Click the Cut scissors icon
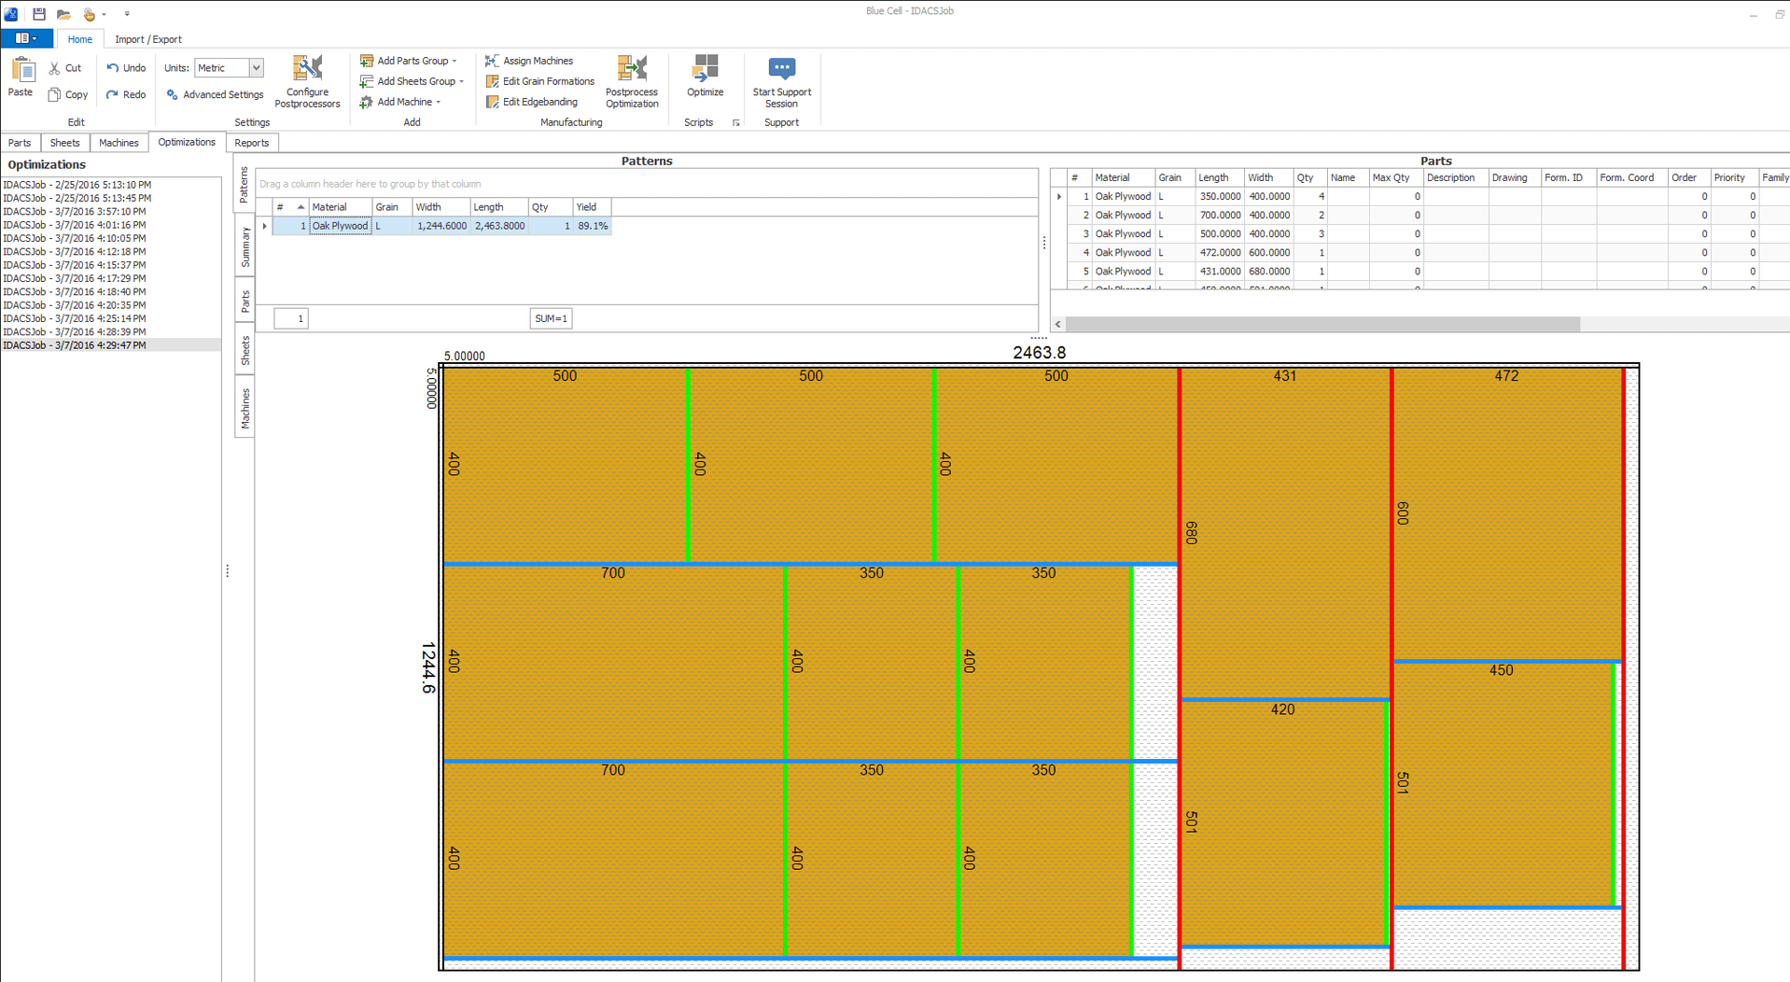Image resolution: width=1790 pixels, height=982 pixels. coord(54,68)
